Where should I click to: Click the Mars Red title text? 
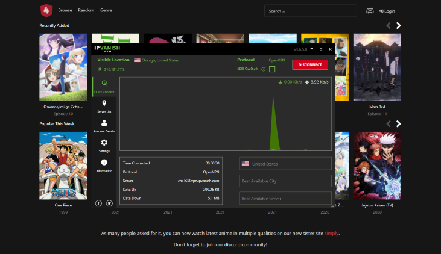(377, 107)
